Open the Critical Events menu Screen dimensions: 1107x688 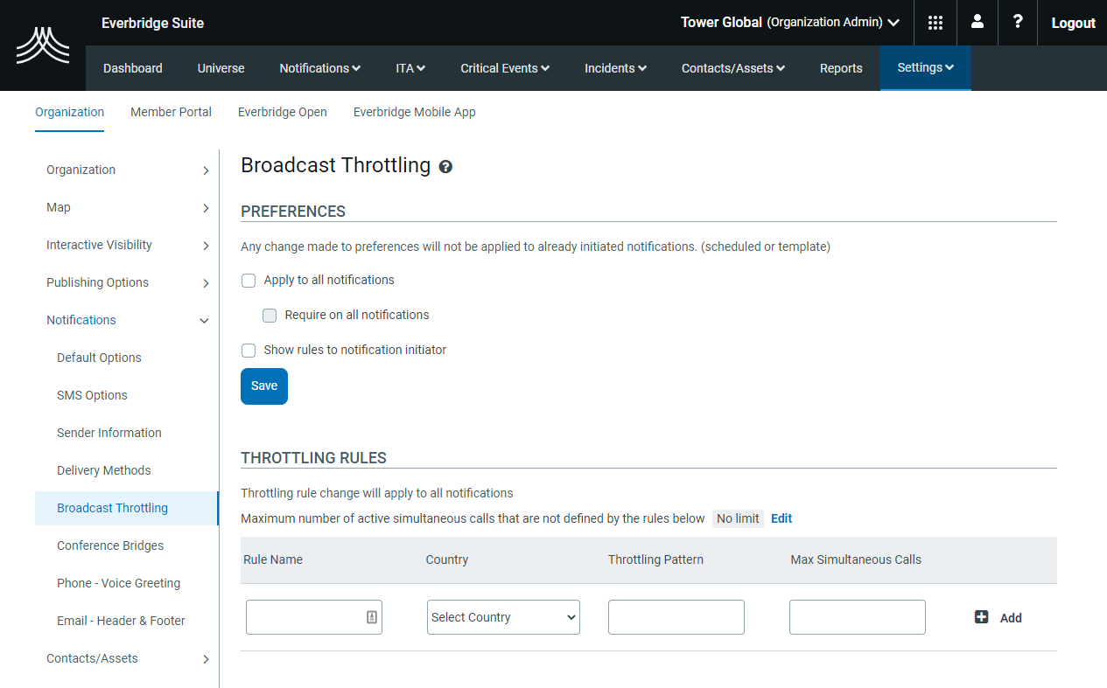505,67
